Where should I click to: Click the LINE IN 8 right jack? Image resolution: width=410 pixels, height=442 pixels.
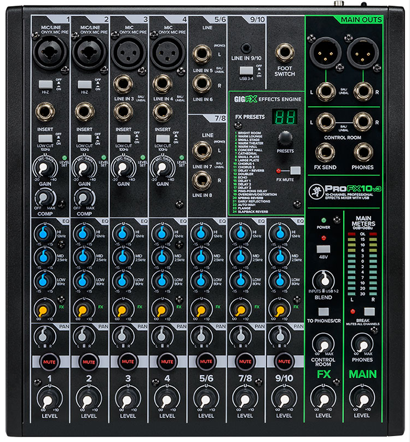pyautogui.click(x=202, y=180)
